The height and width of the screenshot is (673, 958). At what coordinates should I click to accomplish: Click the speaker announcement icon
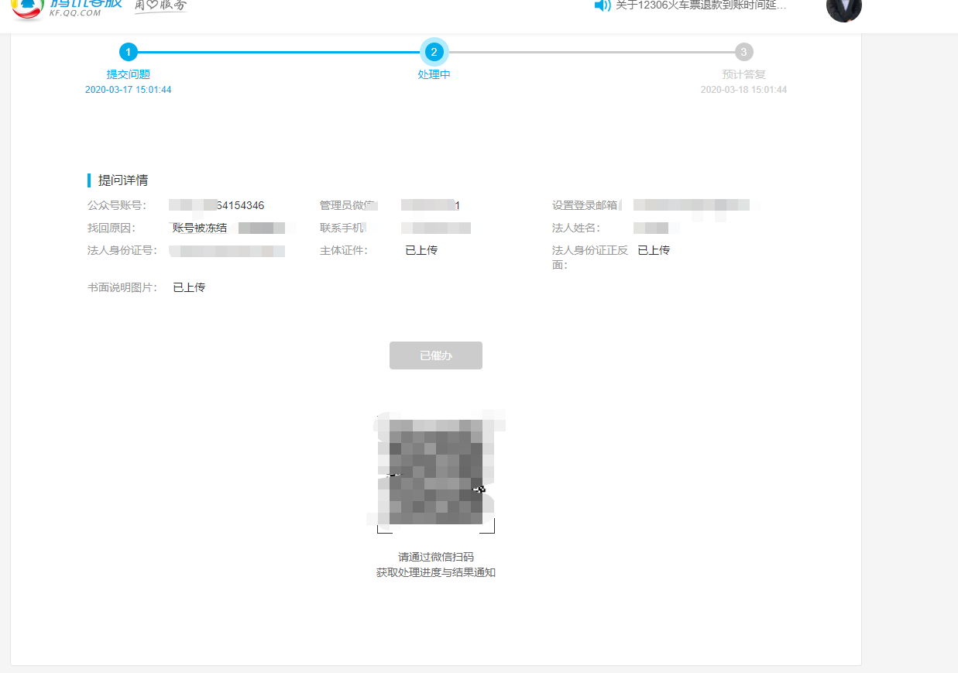point(603,5)
